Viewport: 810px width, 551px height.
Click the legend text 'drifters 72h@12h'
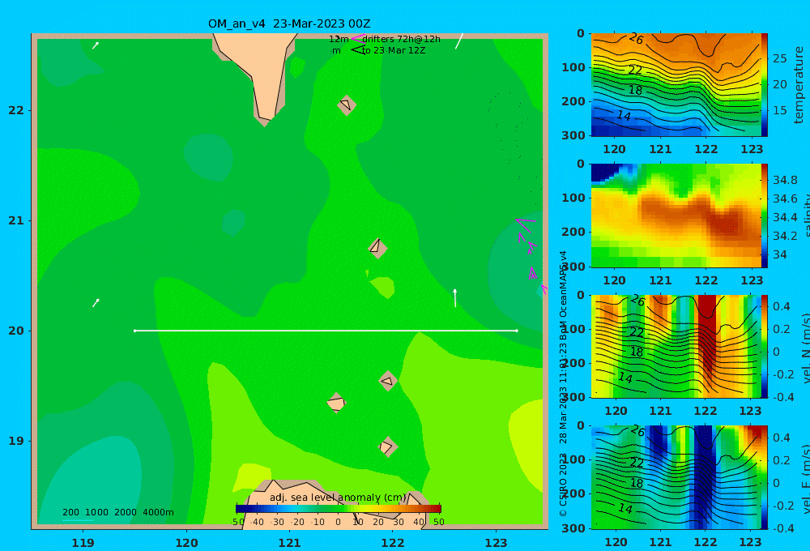point(402,39)
